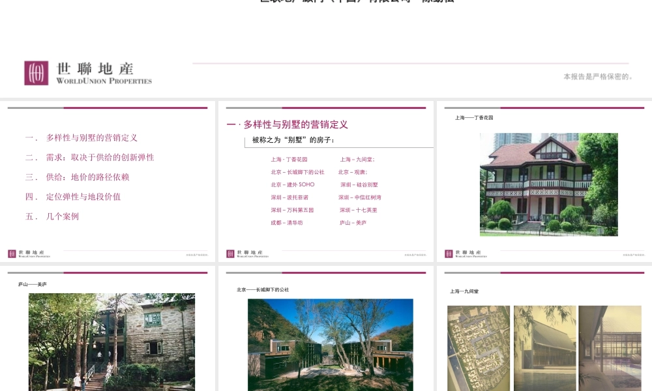Click the footer logo on the 别墅 definition slide
This screenshot has height=391, width=652.
pos(247,253)
